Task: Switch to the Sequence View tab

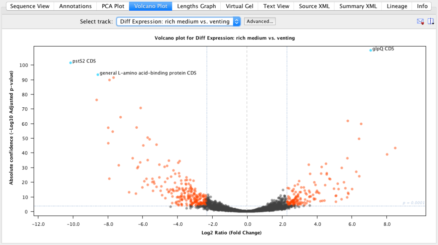Action: coord(30,6)
